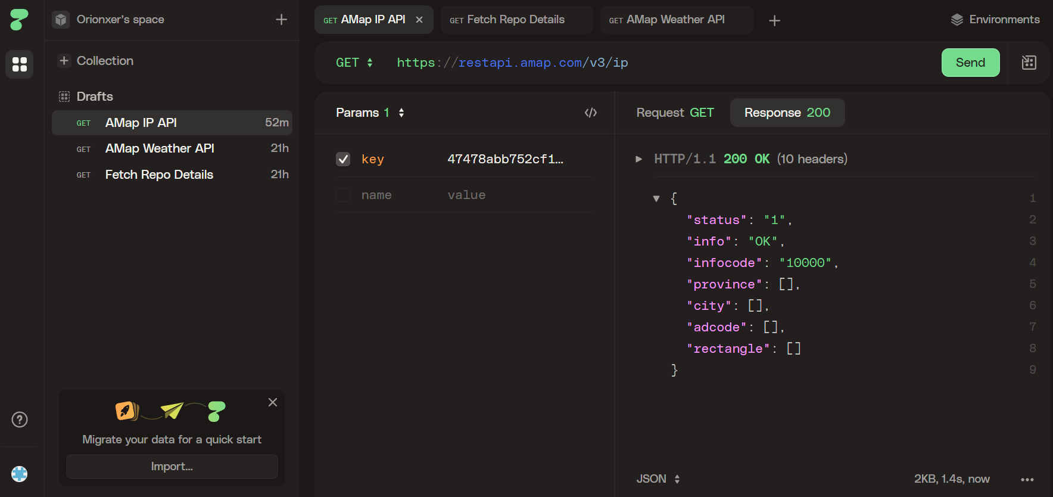Screen dimensions: 1053x497
Task: Open the JSON format dropdown
Action: (658, 479)
